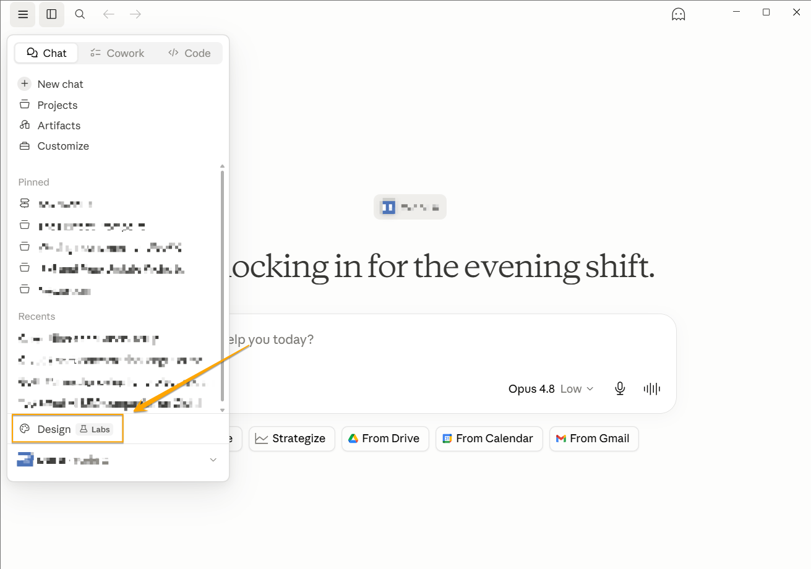811x569 pixels.
Task: Expand the account menu chevron
Action: (x=213, y=460)
